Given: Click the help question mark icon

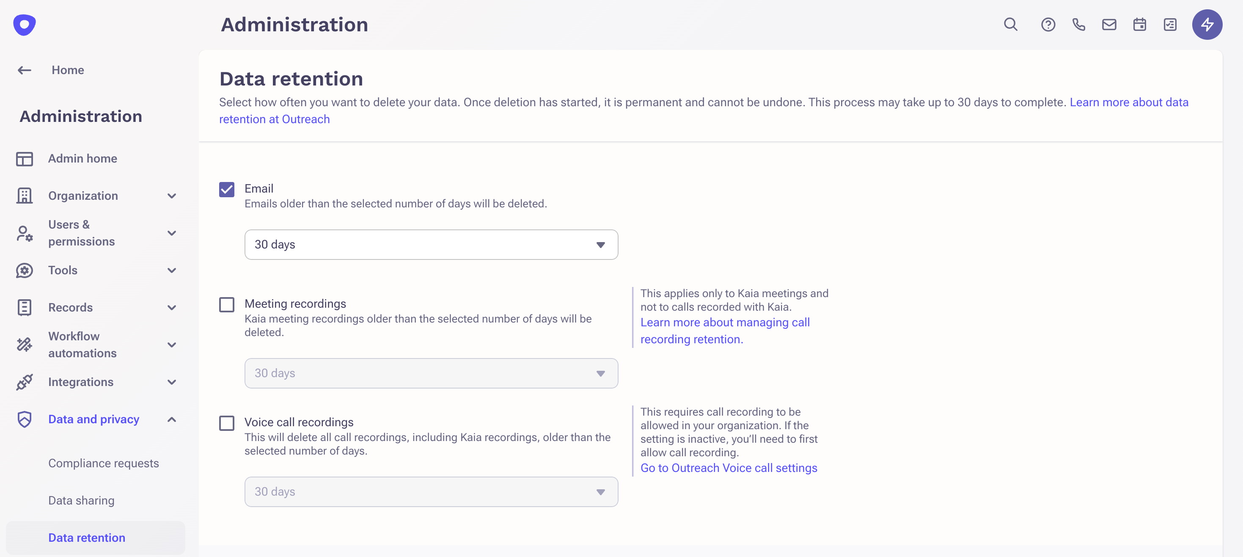Looking at the screenshot, I should click(1048, 24).
